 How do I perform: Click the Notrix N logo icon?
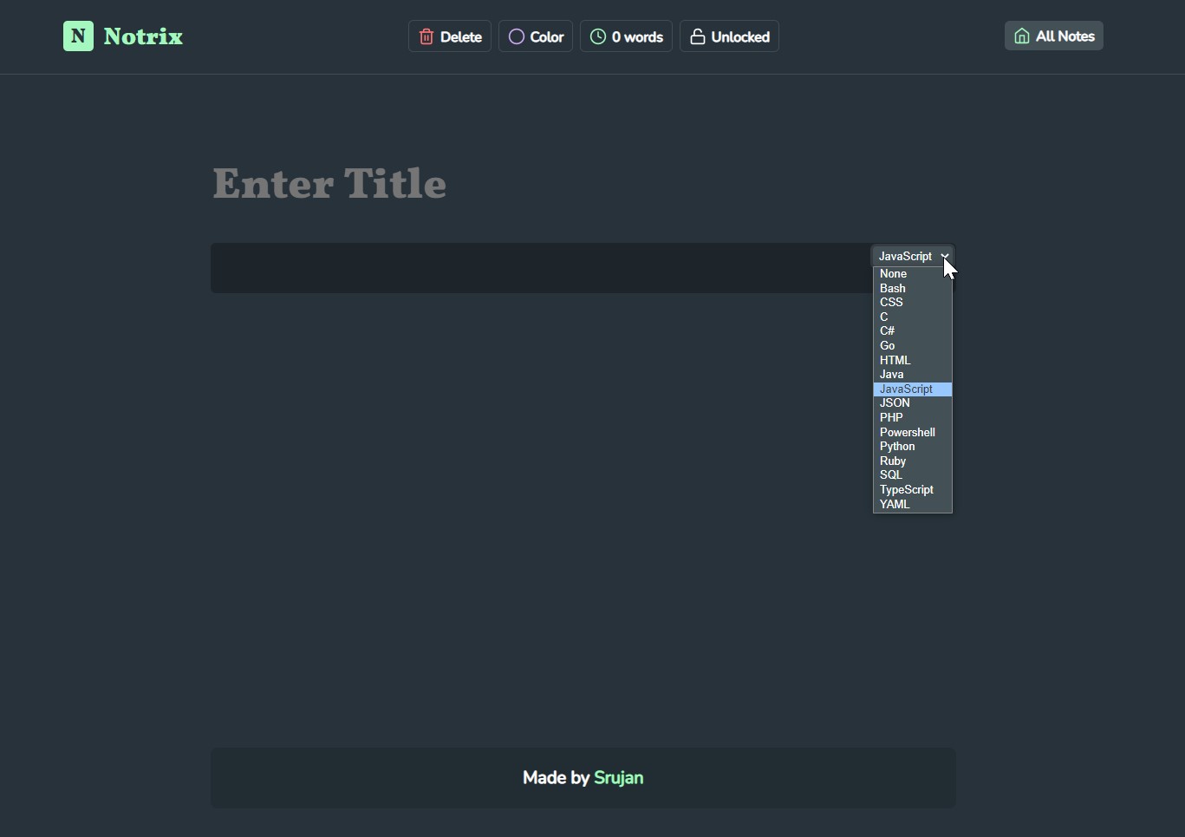tap(78, 36)
